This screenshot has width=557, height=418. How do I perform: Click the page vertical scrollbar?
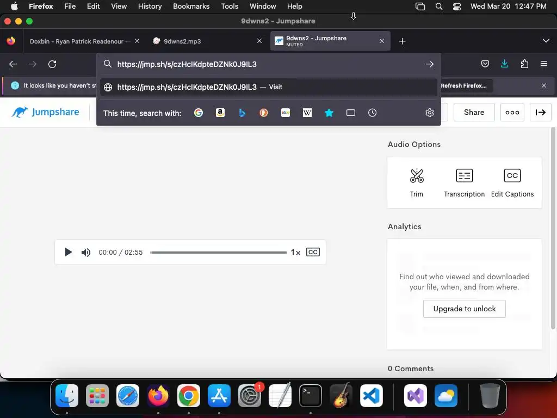tap(553, 229)
